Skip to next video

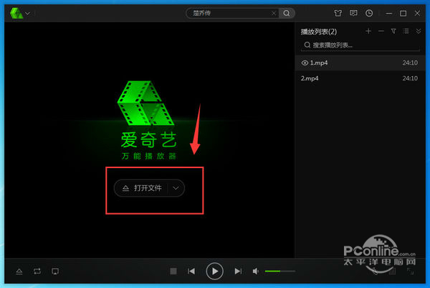click(x=238, y=271)
